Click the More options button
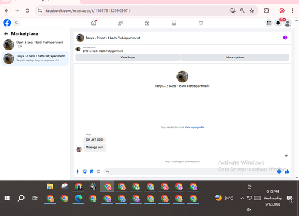 coord(235,57)
